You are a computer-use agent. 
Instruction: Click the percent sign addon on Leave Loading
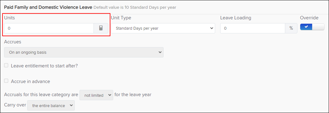pyautogui.click(x=291, y=28)
